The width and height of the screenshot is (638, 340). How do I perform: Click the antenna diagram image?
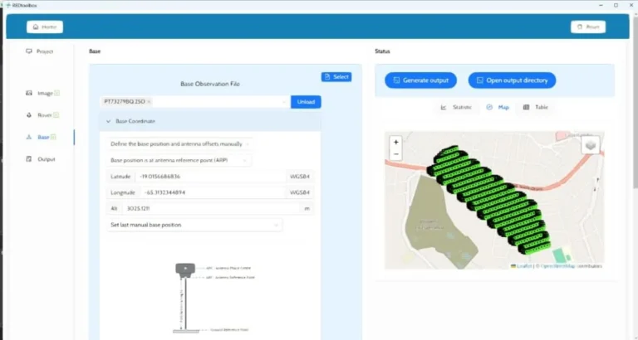(x=213, y=298)
